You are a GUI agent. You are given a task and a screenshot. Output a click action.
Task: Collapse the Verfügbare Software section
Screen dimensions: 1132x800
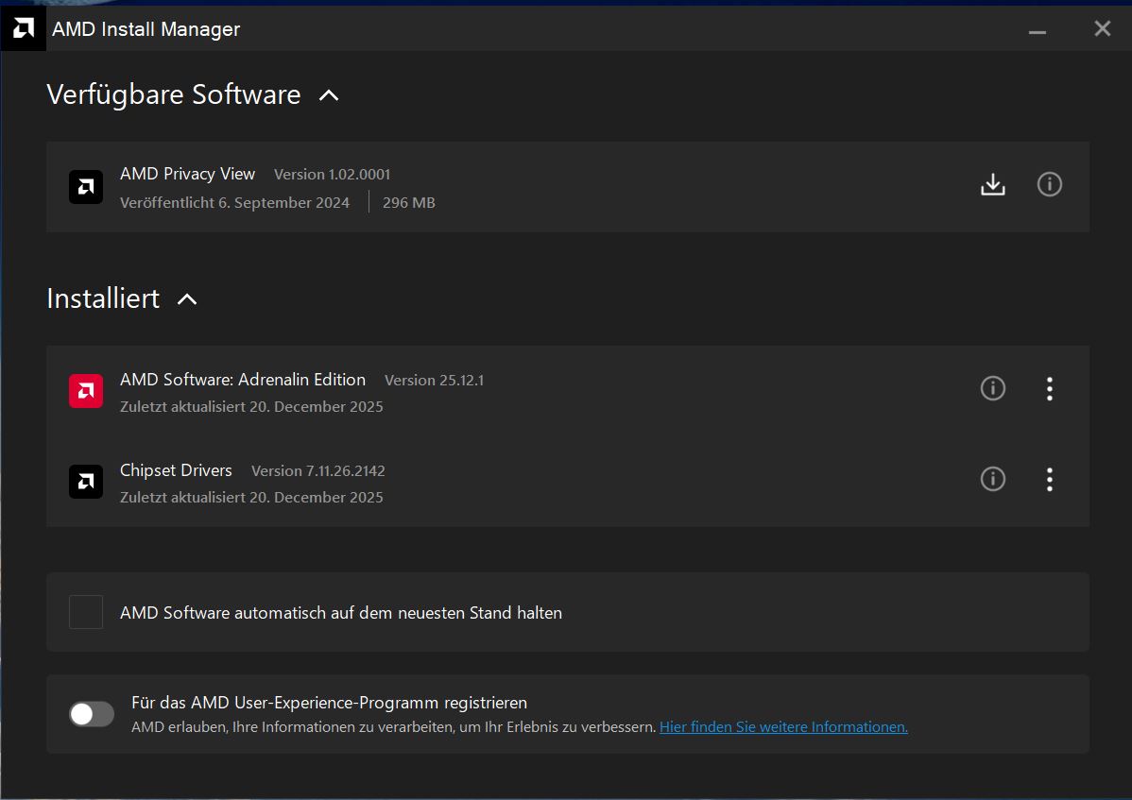pyautogui.click(x=329, y=95)
